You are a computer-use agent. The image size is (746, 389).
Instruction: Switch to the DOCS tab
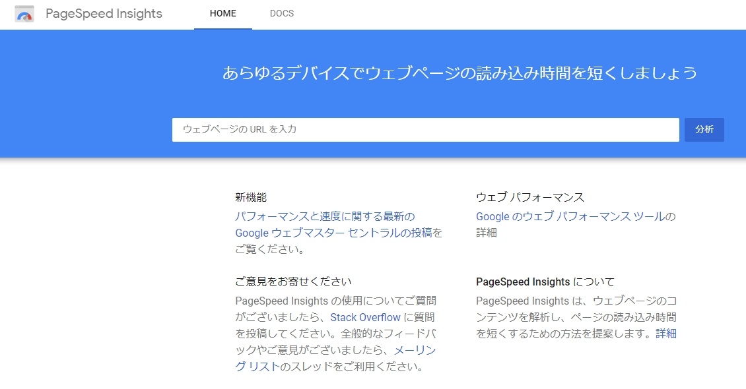tap(282, 14)
